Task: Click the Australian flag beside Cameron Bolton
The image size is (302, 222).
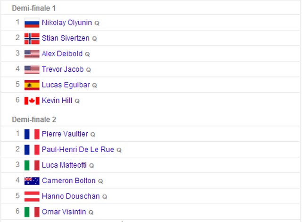Action: point(32,181)
